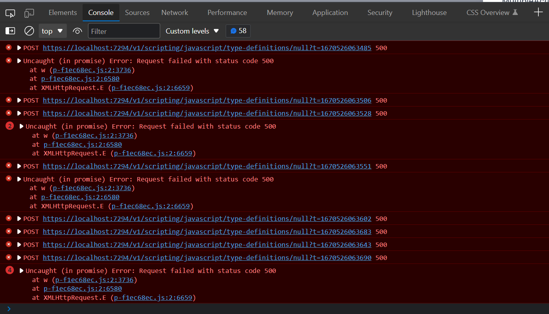549x314 pixels.
Task: Open p-f1ec68ec.js:2:6580 link in 2-count error
Action: (x=83, y=144)
